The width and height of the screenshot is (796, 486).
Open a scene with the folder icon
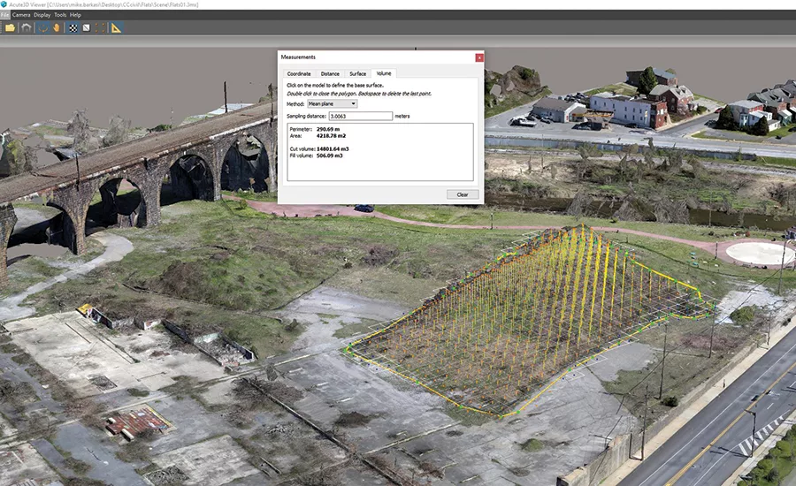tap(10, 28)
